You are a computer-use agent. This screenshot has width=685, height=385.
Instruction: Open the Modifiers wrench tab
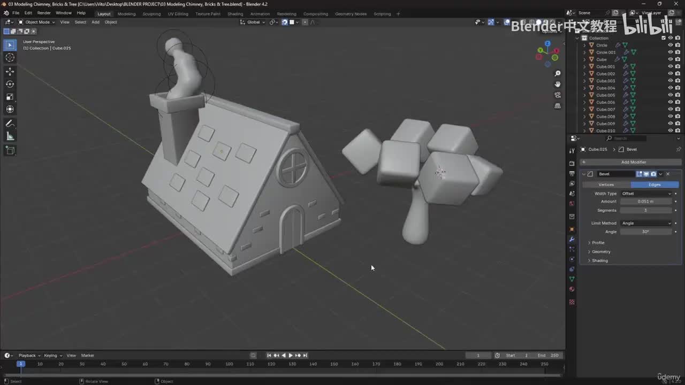[572, 240]
